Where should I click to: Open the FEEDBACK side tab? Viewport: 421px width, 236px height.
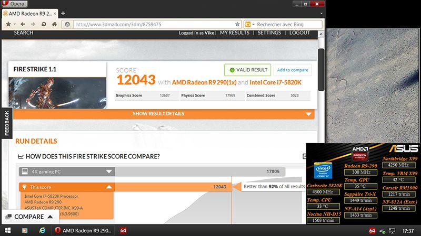(7, 123)
